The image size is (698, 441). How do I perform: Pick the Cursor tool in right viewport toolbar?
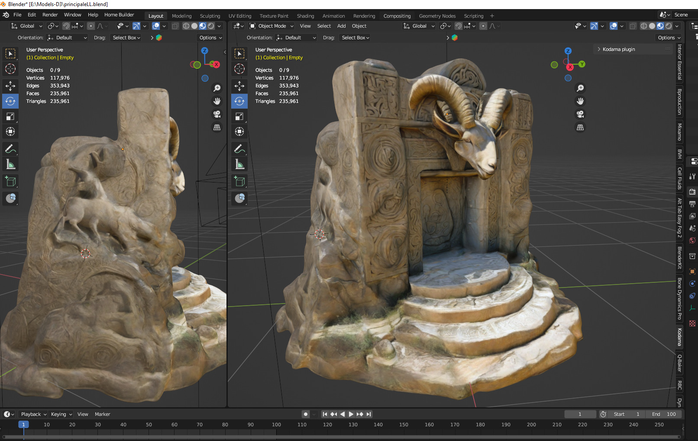pos(239,69)
